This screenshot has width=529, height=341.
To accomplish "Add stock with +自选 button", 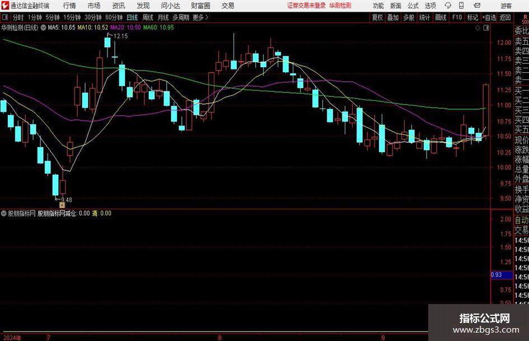I will pyautogui.click(x=489, y=17).
